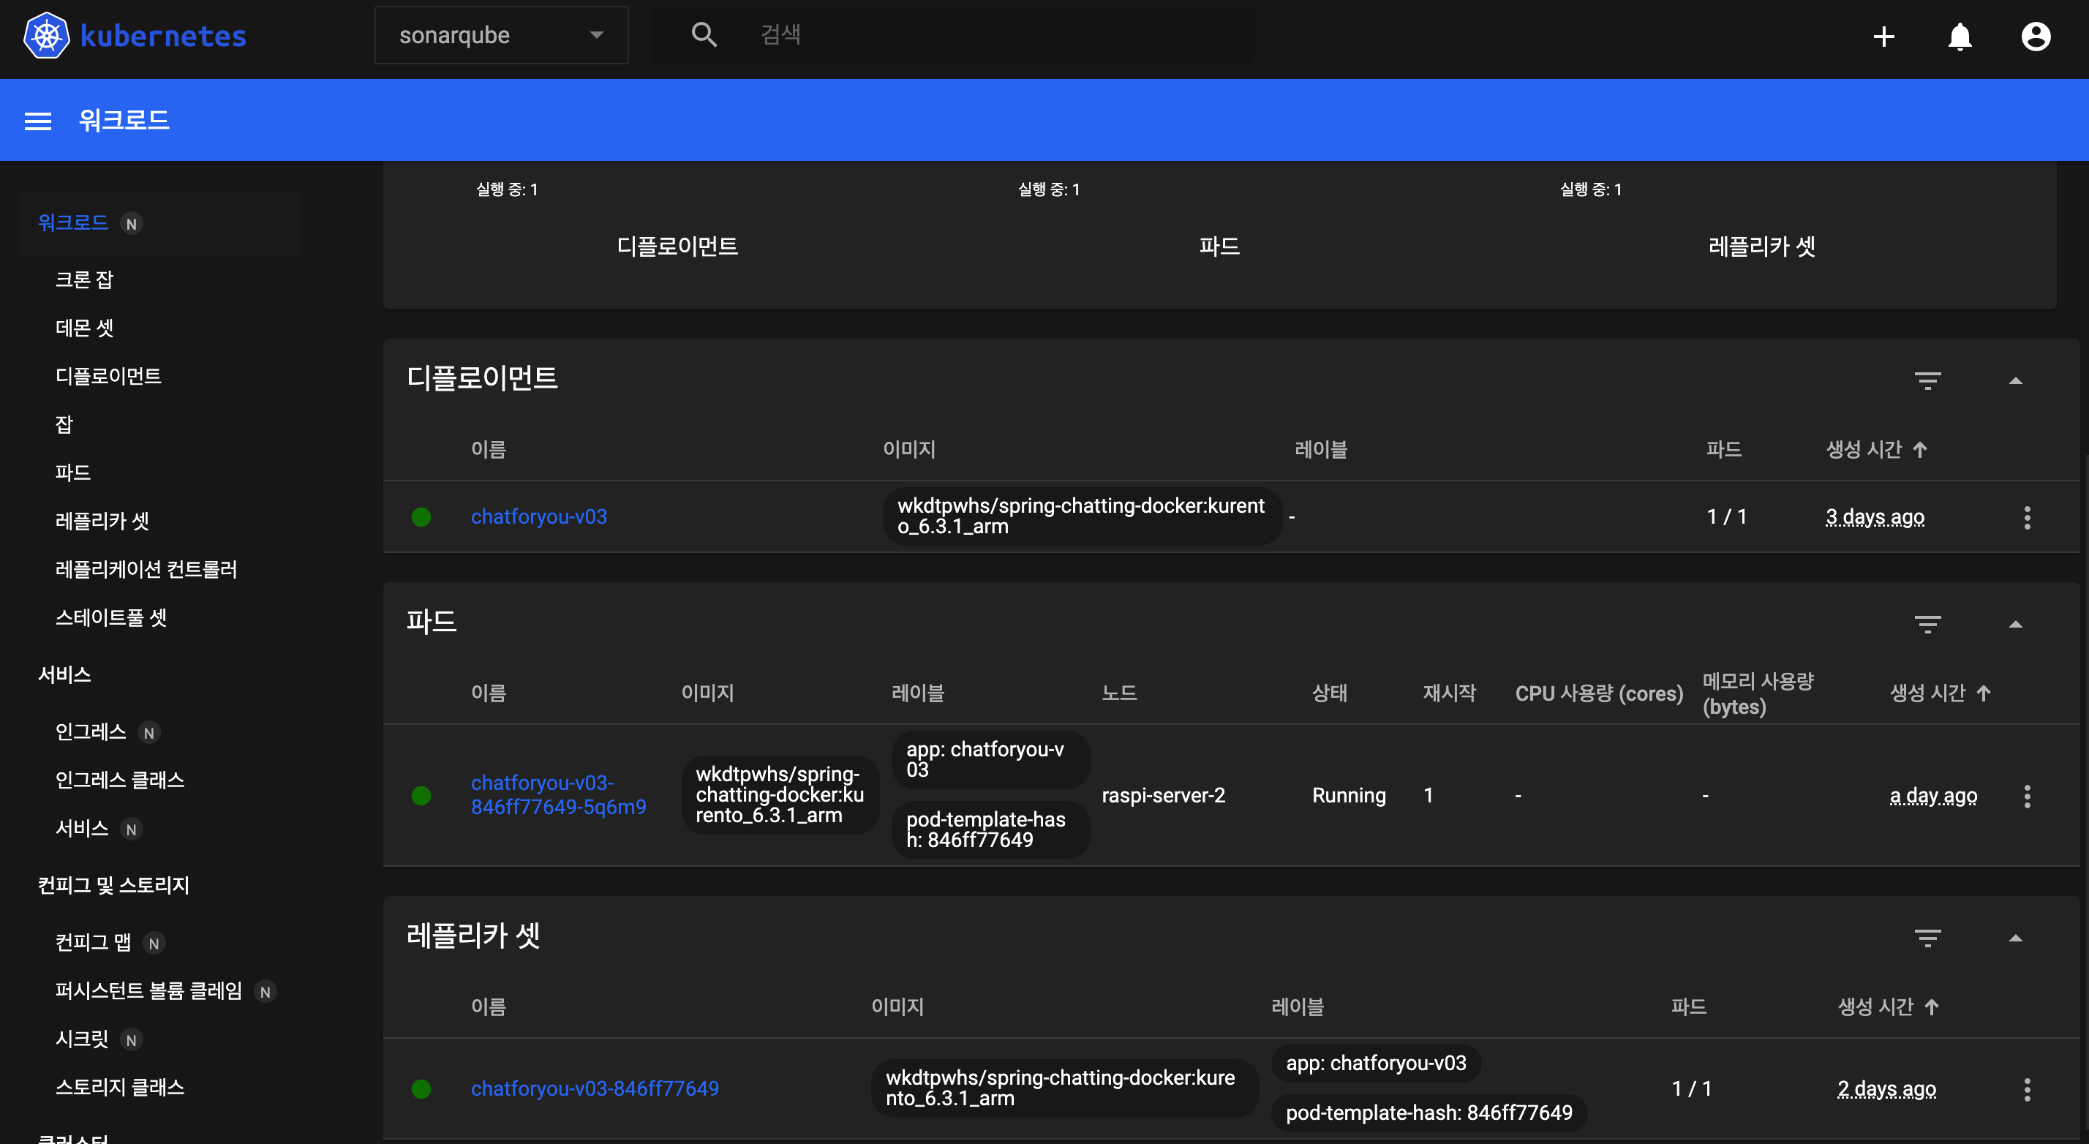Viewport: 2089px width, 1144px height.
Task: Open the notifications bell
Action: tap(1960, 37)
